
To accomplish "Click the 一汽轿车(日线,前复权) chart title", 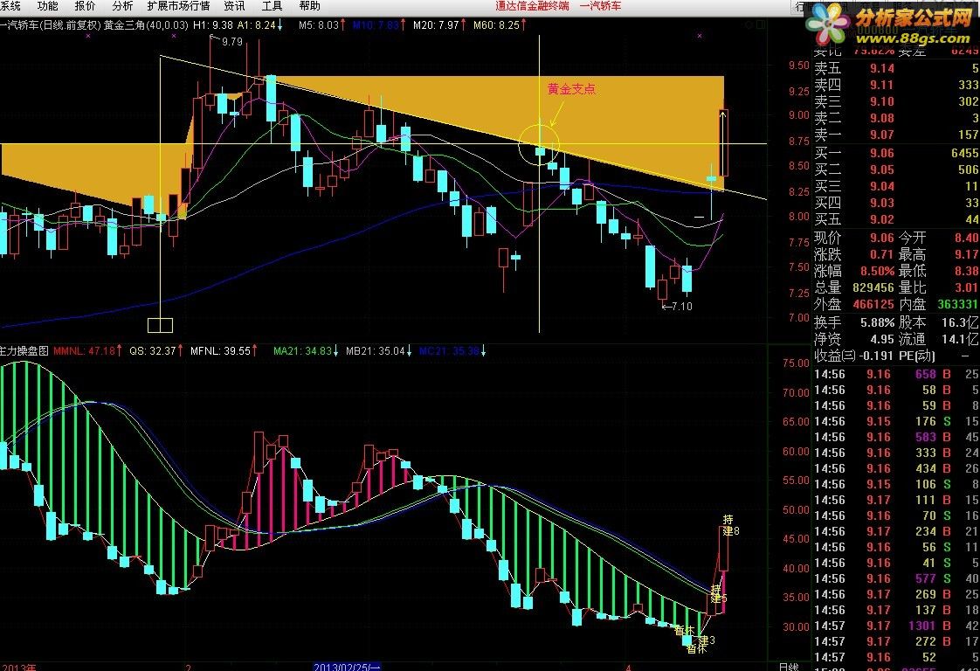I will [50, 25].
